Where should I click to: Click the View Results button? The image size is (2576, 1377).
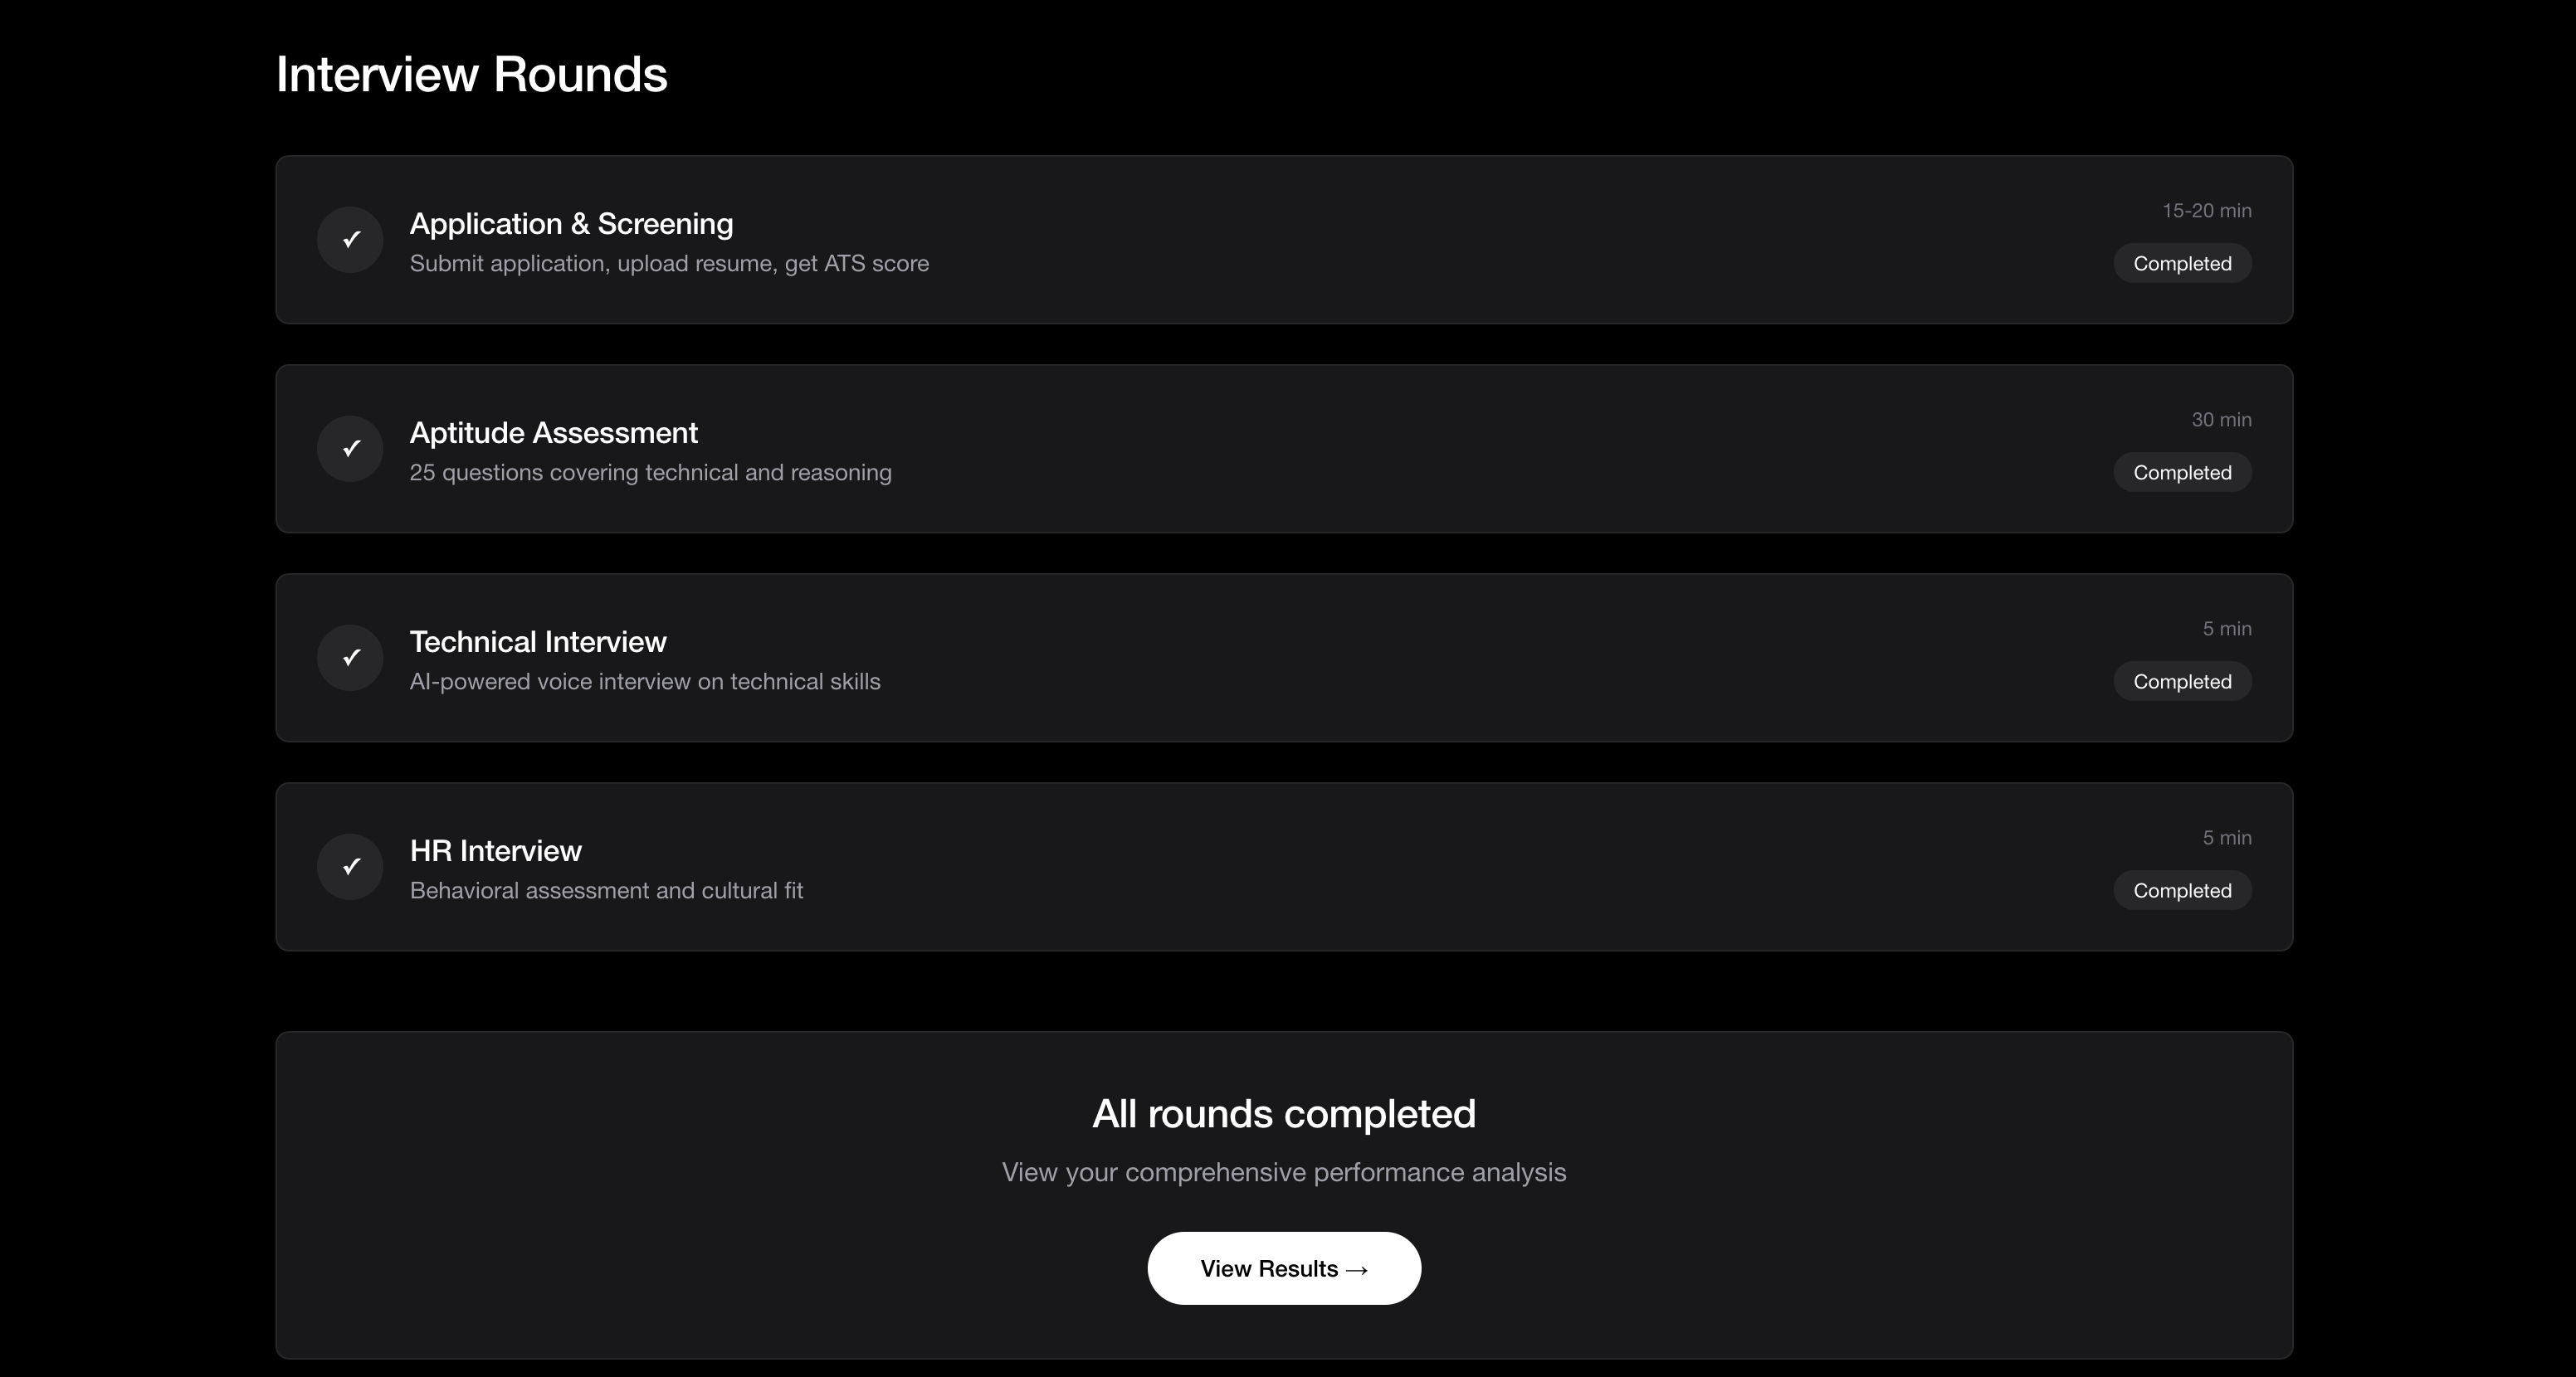tap(1283, 1268)
